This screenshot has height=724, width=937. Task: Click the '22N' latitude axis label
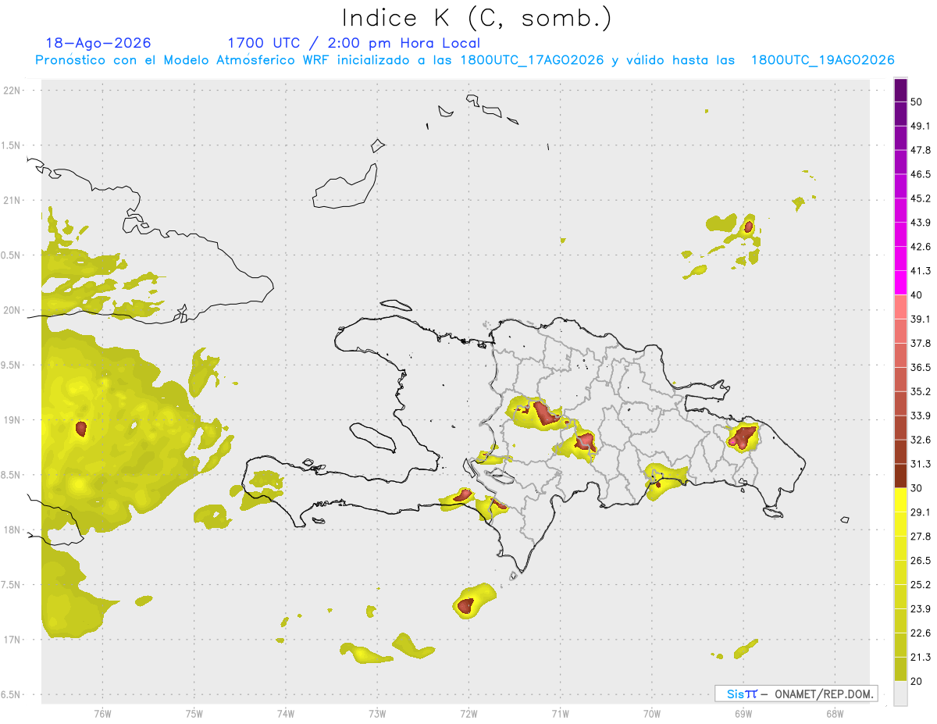(12, 91)
